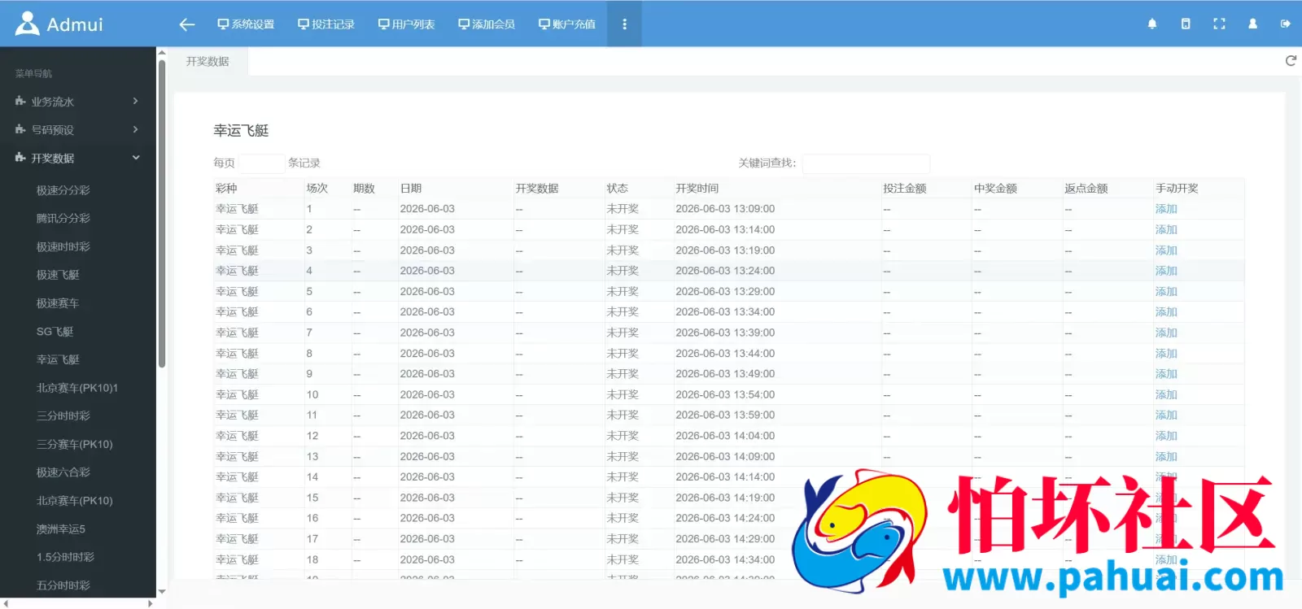Viewport: 1302px width, 609px height.
Task: Click the sidebar vertical scrollbar thumb
Action: click(162, 213)
